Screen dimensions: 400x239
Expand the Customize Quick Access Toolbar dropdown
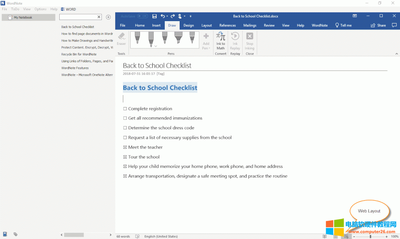point(191,16)
